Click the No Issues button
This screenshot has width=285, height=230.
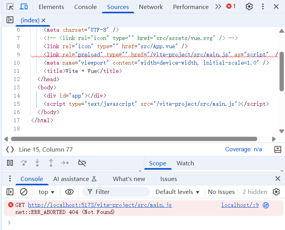[221, 192]
